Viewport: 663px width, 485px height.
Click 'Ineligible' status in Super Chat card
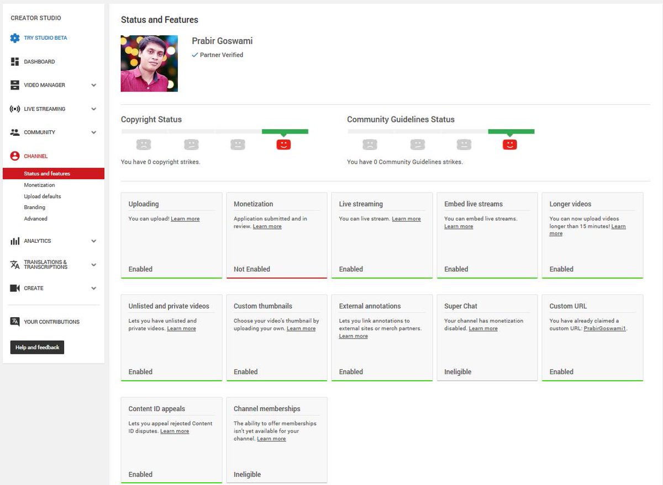click(458, 372)
